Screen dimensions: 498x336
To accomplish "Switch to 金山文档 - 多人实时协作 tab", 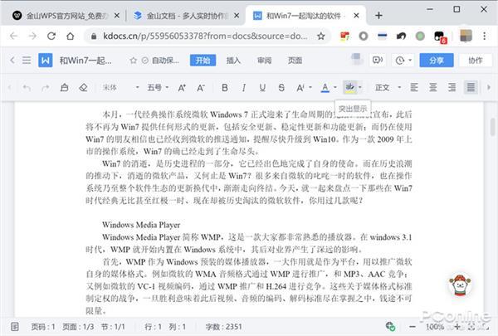I will point(186,16).
